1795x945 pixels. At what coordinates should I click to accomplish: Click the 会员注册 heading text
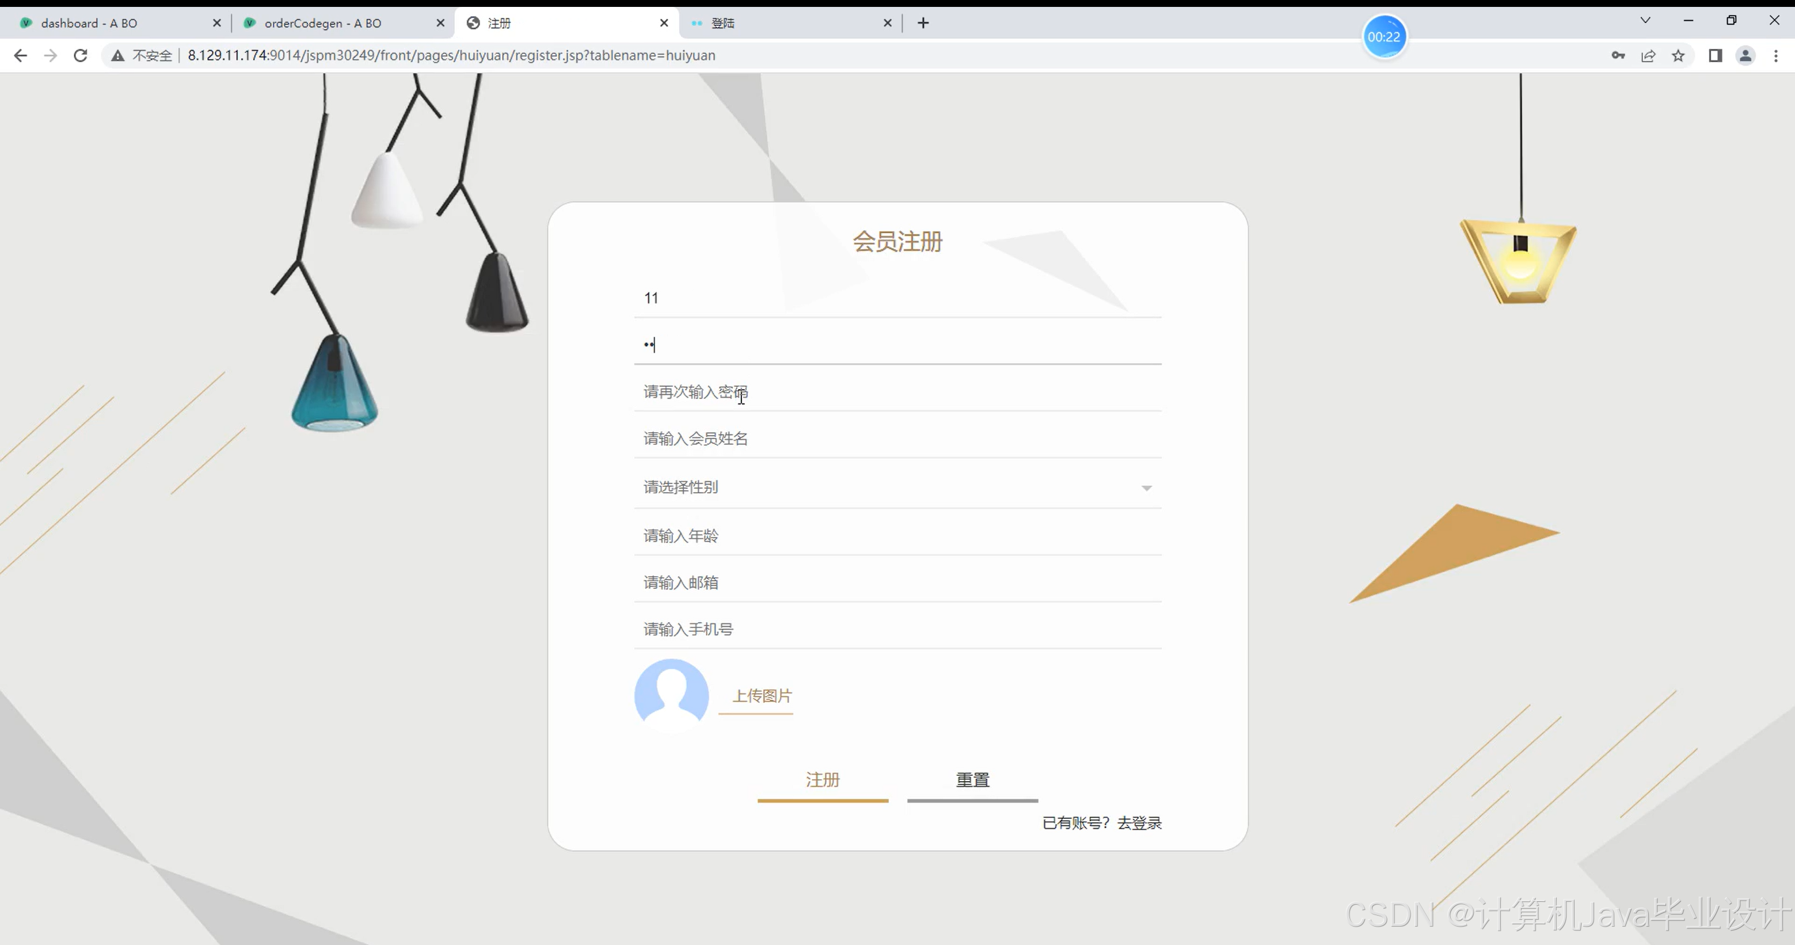(897, 242)
